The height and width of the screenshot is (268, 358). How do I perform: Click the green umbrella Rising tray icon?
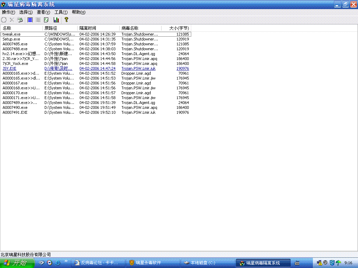[x=338, y=263]
